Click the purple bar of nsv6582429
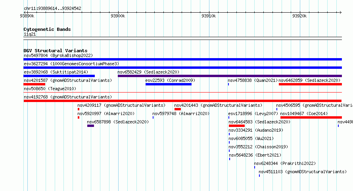Screen dimensions: 353x191 click(230, 76)
